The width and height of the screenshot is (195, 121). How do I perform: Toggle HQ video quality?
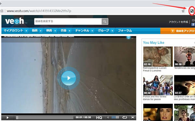(99, 117)
